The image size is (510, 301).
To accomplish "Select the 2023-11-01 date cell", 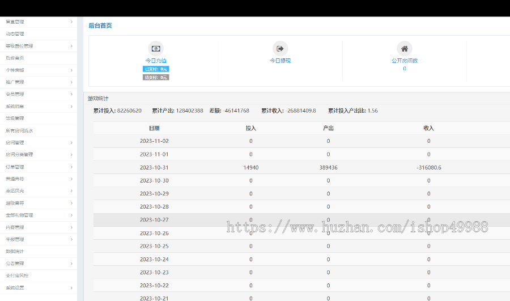I will (154, 154).
